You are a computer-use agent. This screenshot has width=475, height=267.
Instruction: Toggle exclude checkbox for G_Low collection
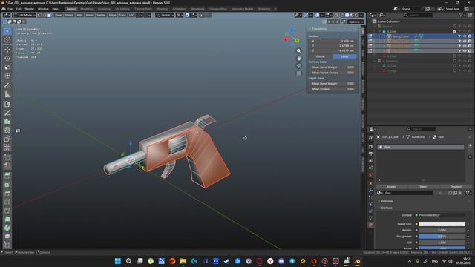click(454, 31)
